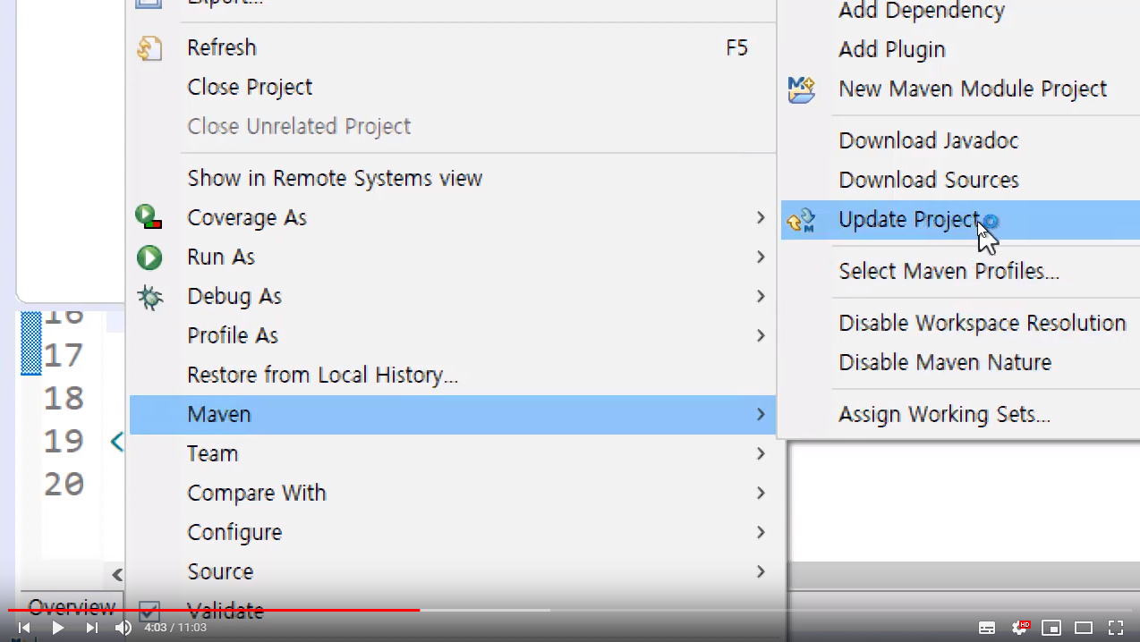Expand the Compare With submenu arrow
This screenshot has height=642, width=1140.
tap(760, 493)
